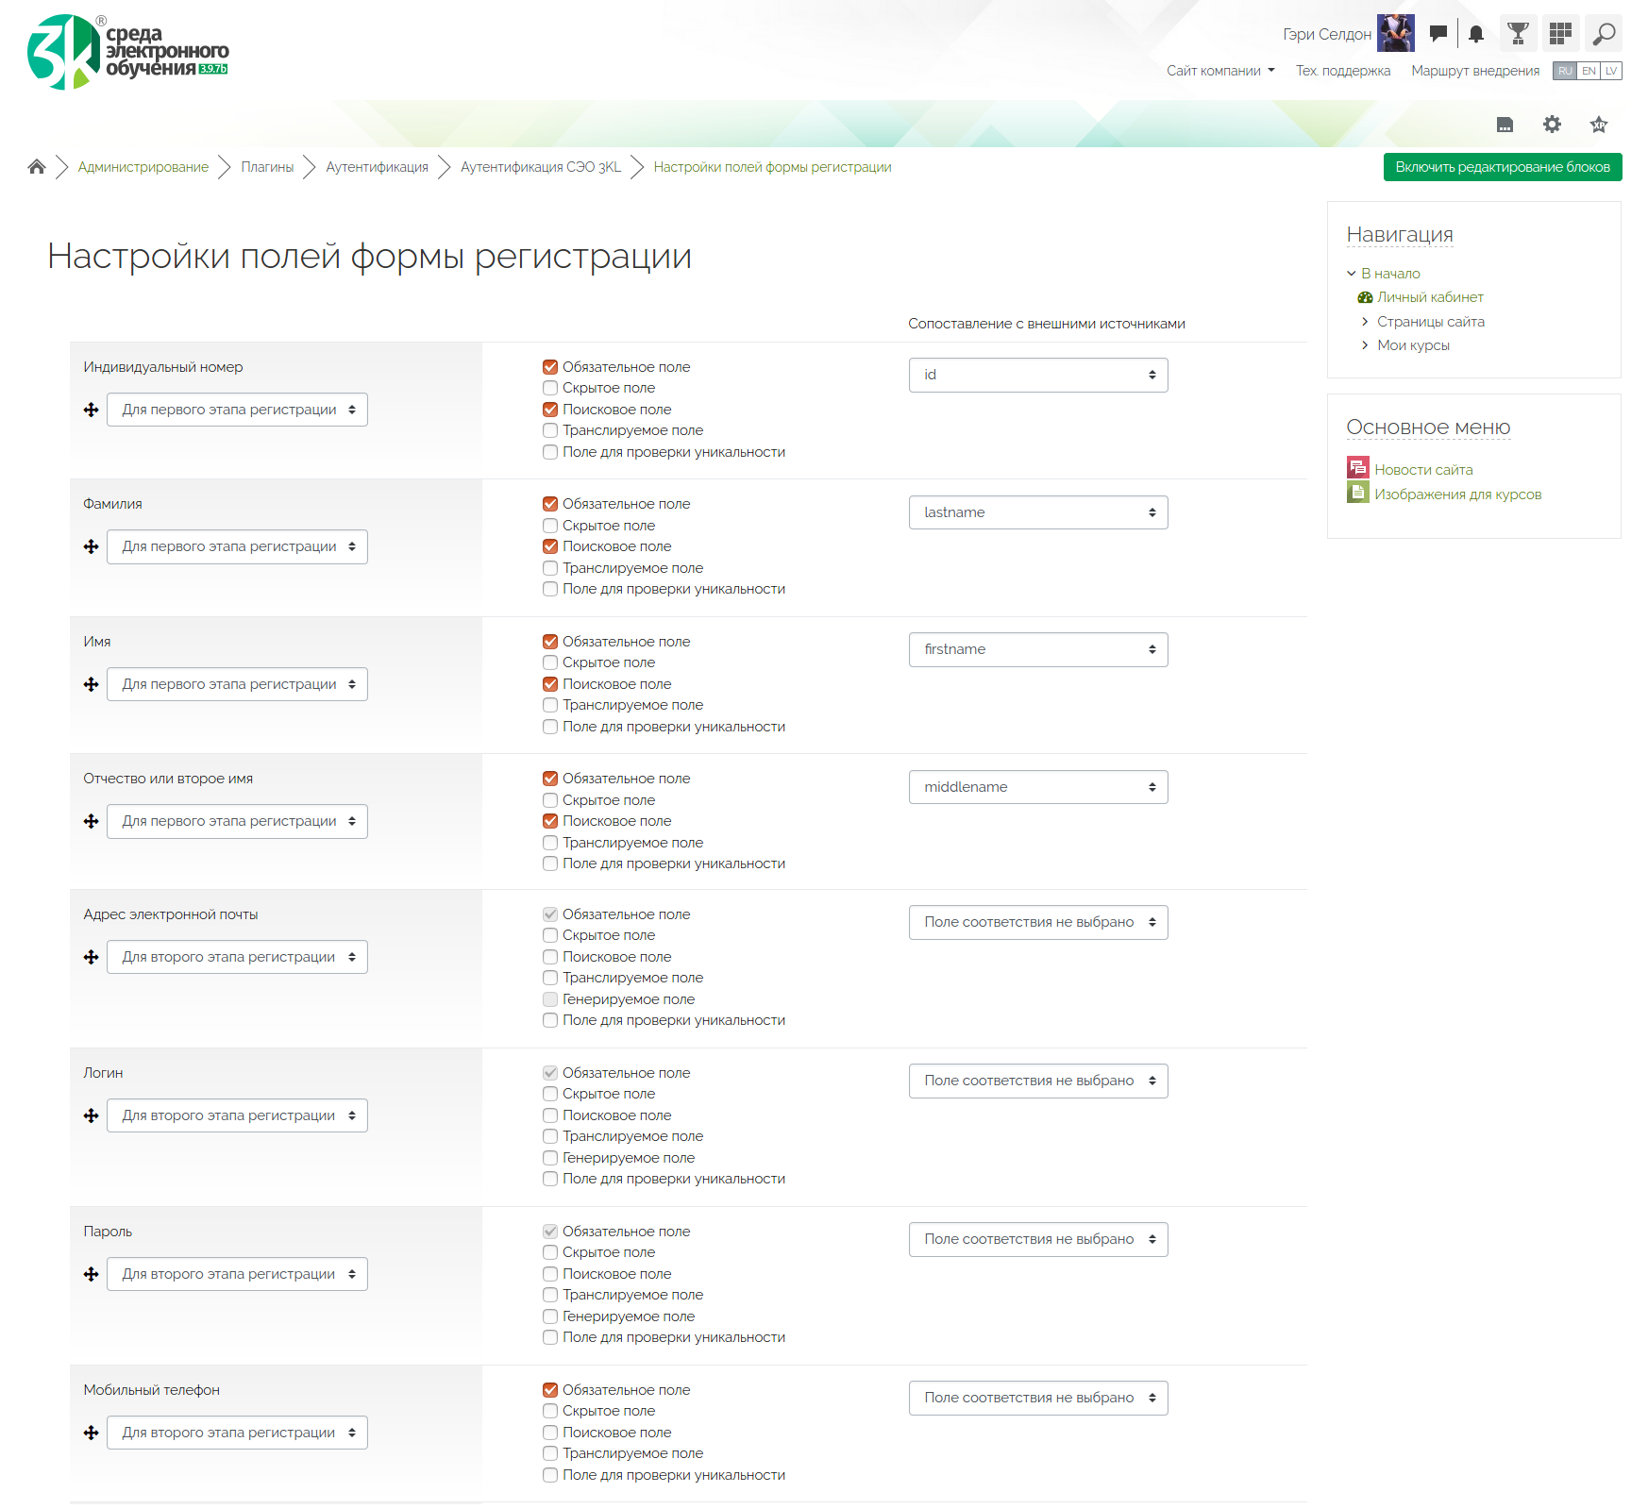Open the Новости сайта link
This screenshot has width=1648, height=1509.
click(x=1422, y=470)
